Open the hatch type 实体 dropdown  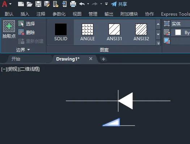(x=180, y=24)
